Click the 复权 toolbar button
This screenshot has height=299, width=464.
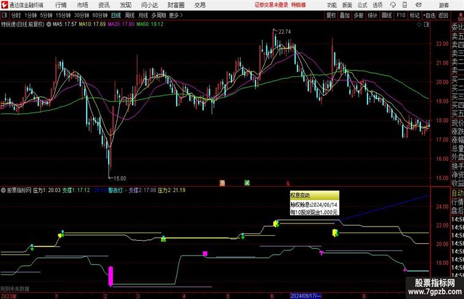pyautogui.click(x=331, y=15)
